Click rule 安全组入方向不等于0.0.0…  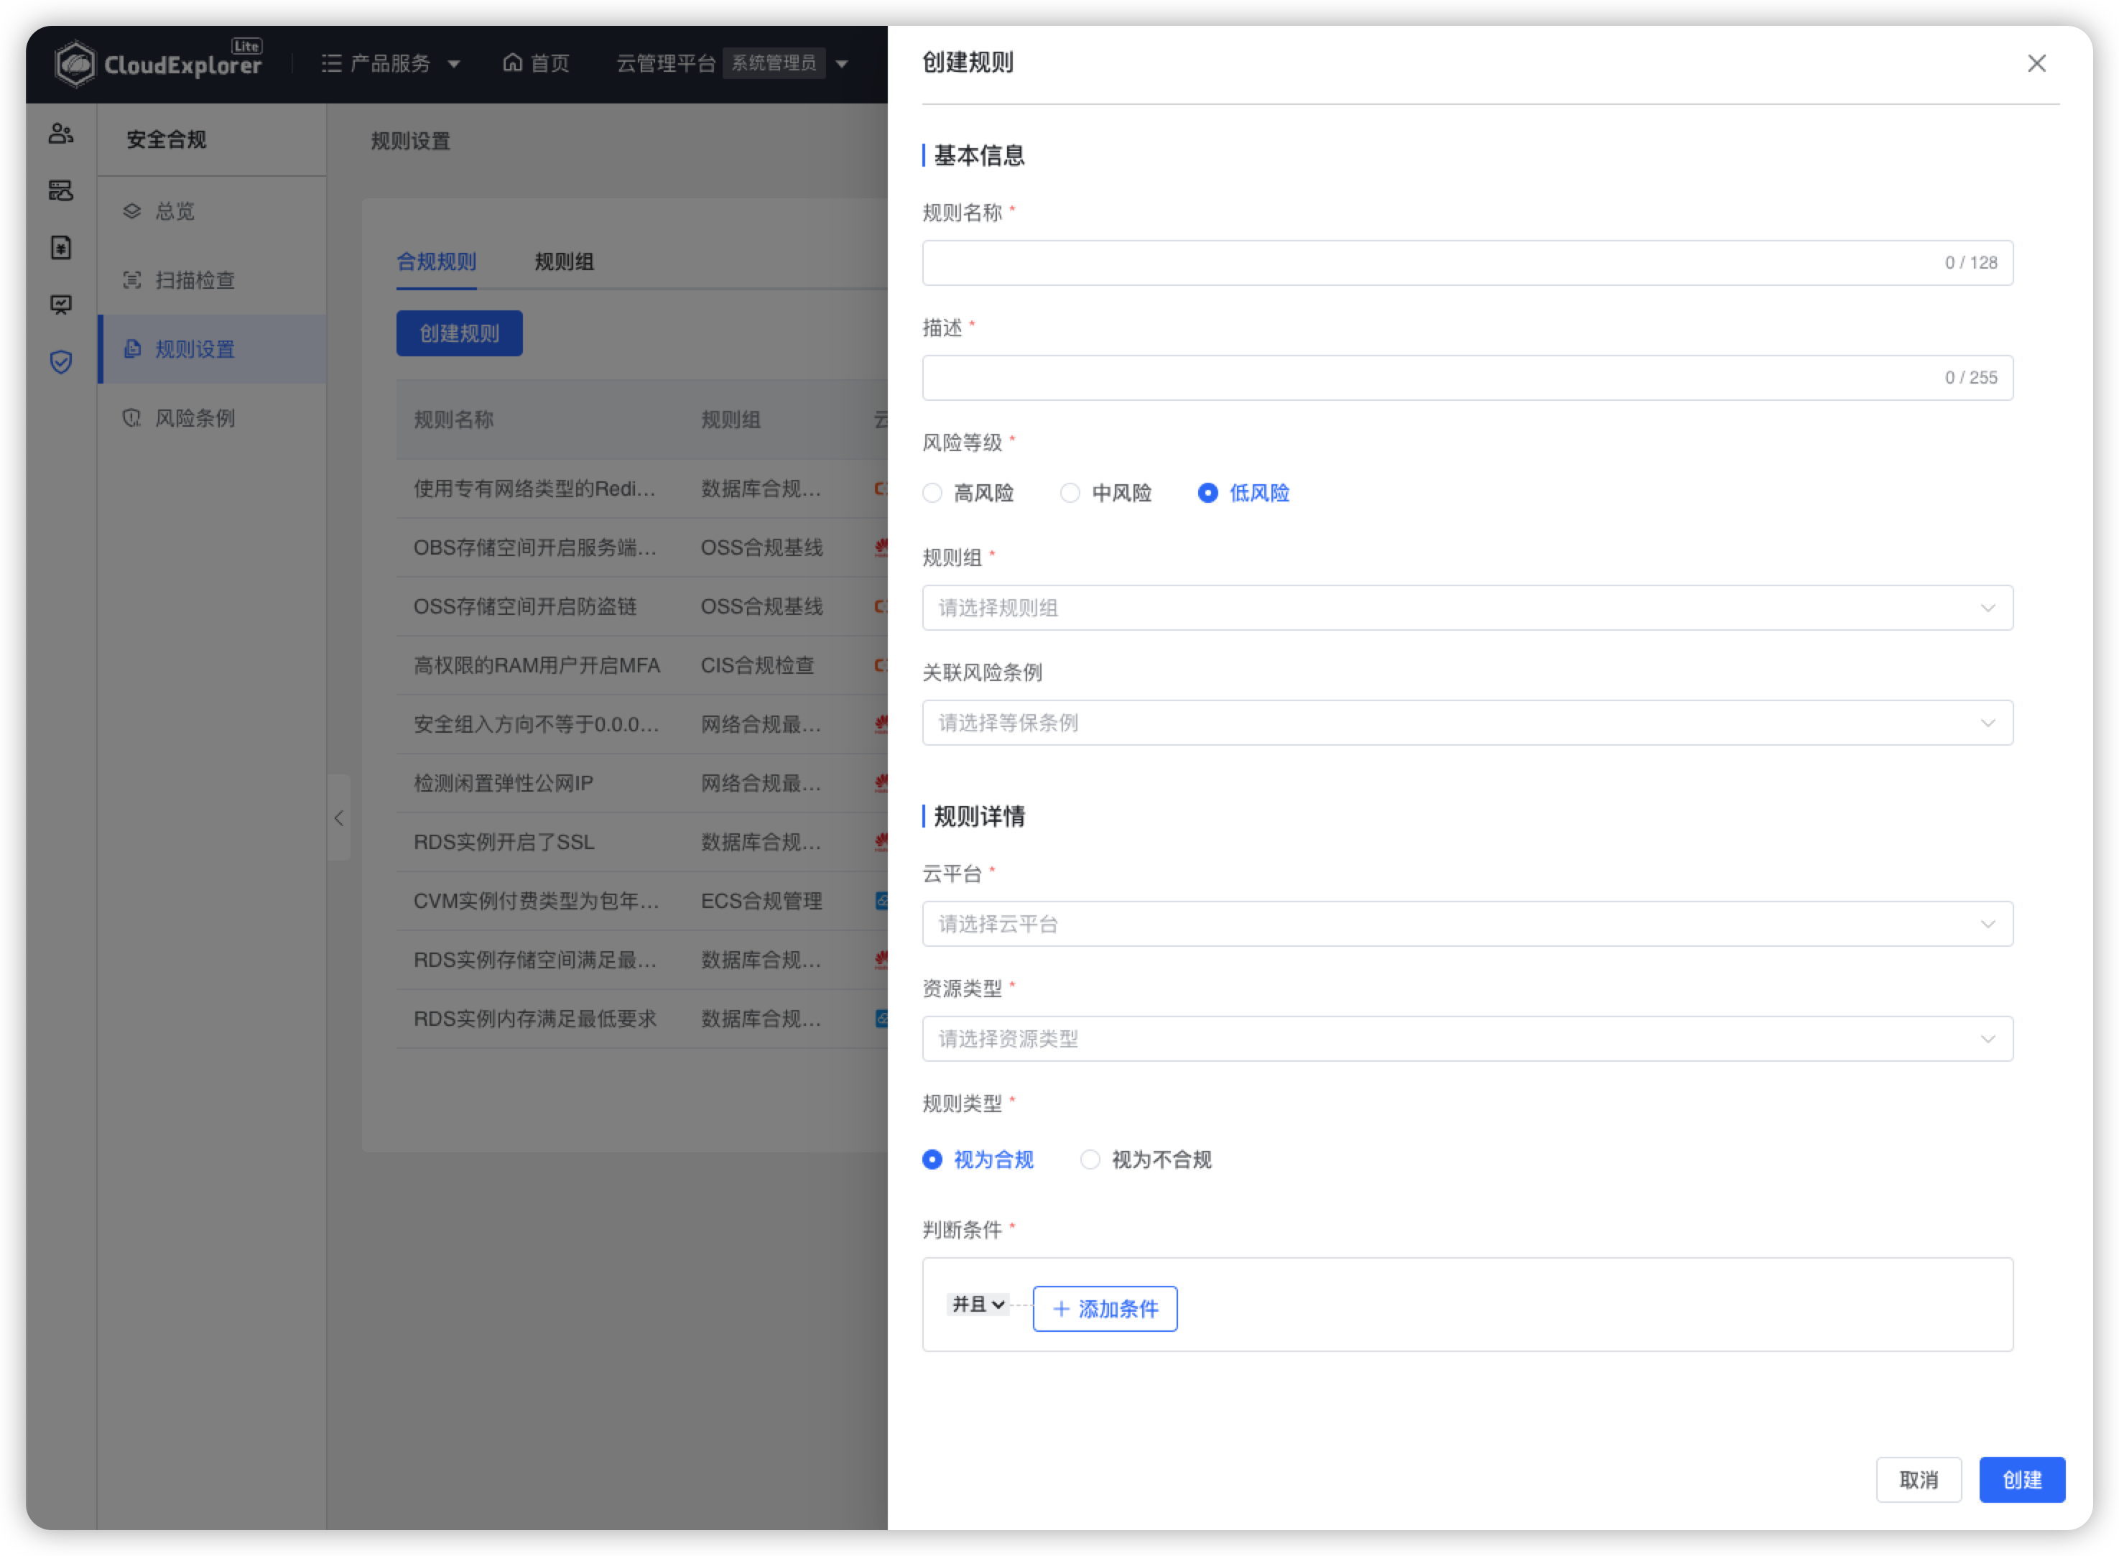click(x=536, y=724)
